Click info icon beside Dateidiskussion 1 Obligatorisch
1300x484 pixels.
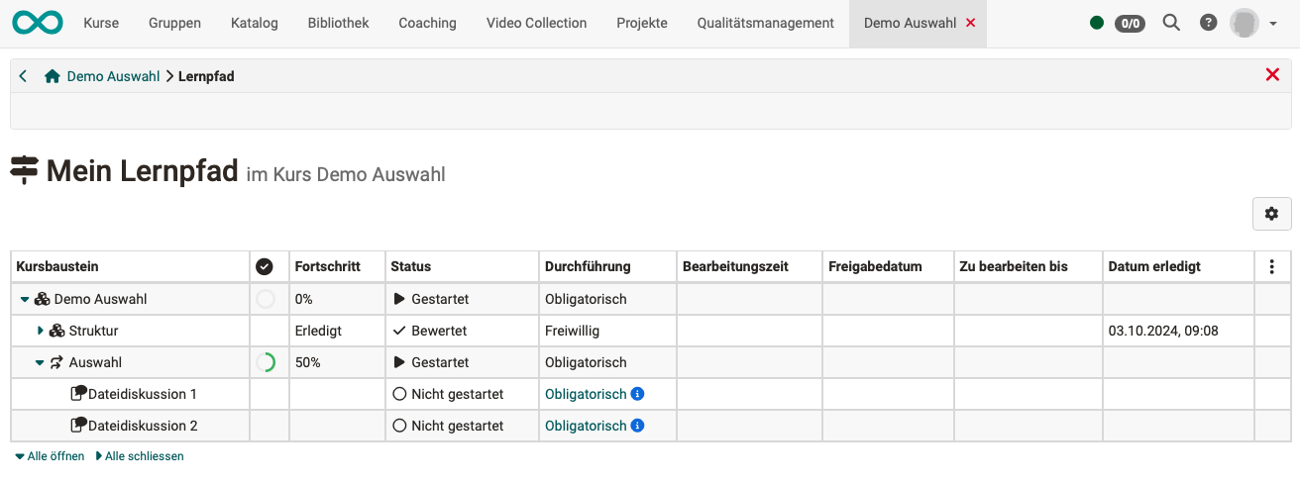pyautogui.click(x=637, y=394)
